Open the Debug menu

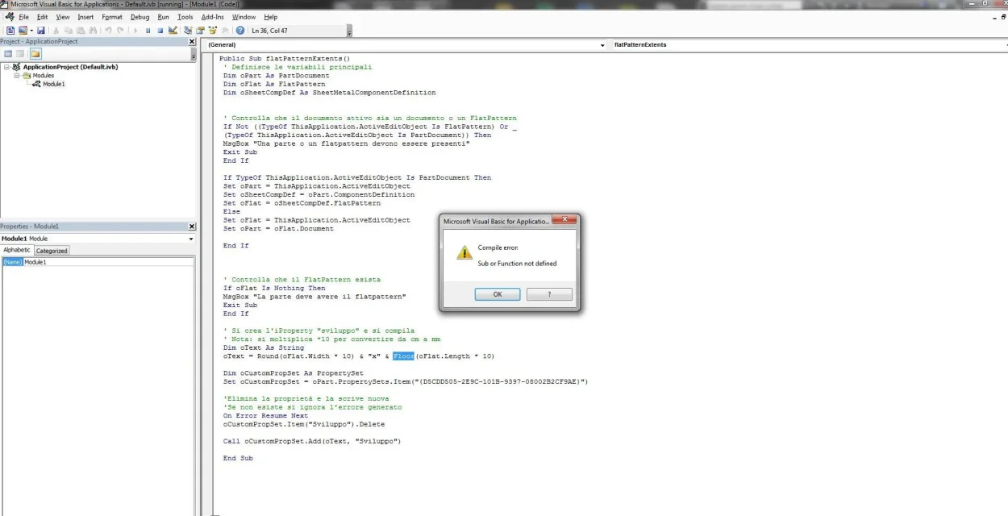pyautogui.click(x=140, y=17)
